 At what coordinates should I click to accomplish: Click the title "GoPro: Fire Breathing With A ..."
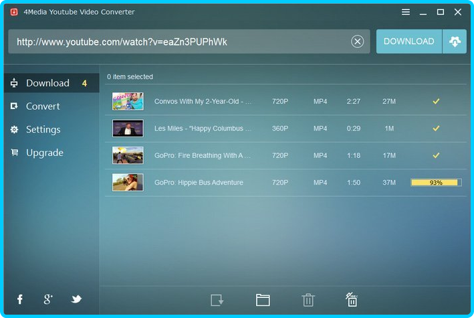(203, 155)
